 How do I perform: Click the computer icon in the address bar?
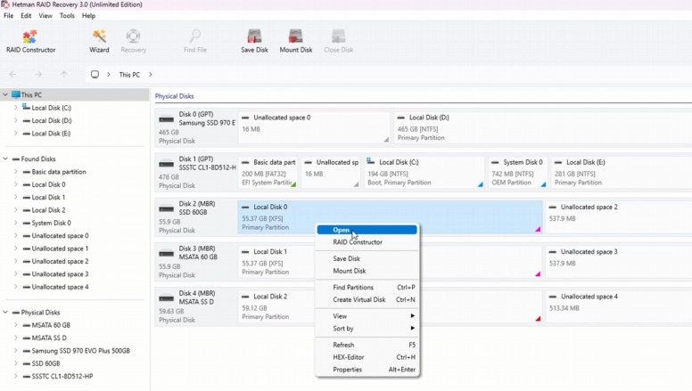[x=95, y=75]
